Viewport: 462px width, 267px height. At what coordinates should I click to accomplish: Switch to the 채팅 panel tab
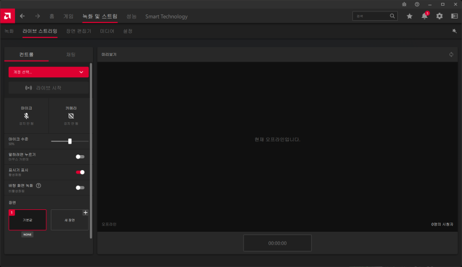click(70, 54)
